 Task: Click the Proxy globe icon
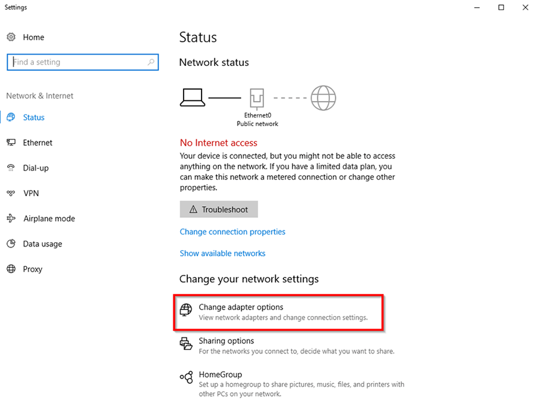[11, 269]
